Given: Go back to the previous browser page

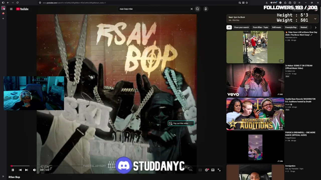Looking at the screenshot, I should (8, 3).
